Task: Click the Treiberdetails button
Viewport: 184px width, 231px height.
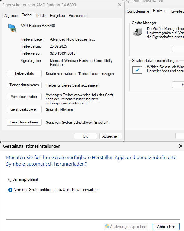Action: 24,73
